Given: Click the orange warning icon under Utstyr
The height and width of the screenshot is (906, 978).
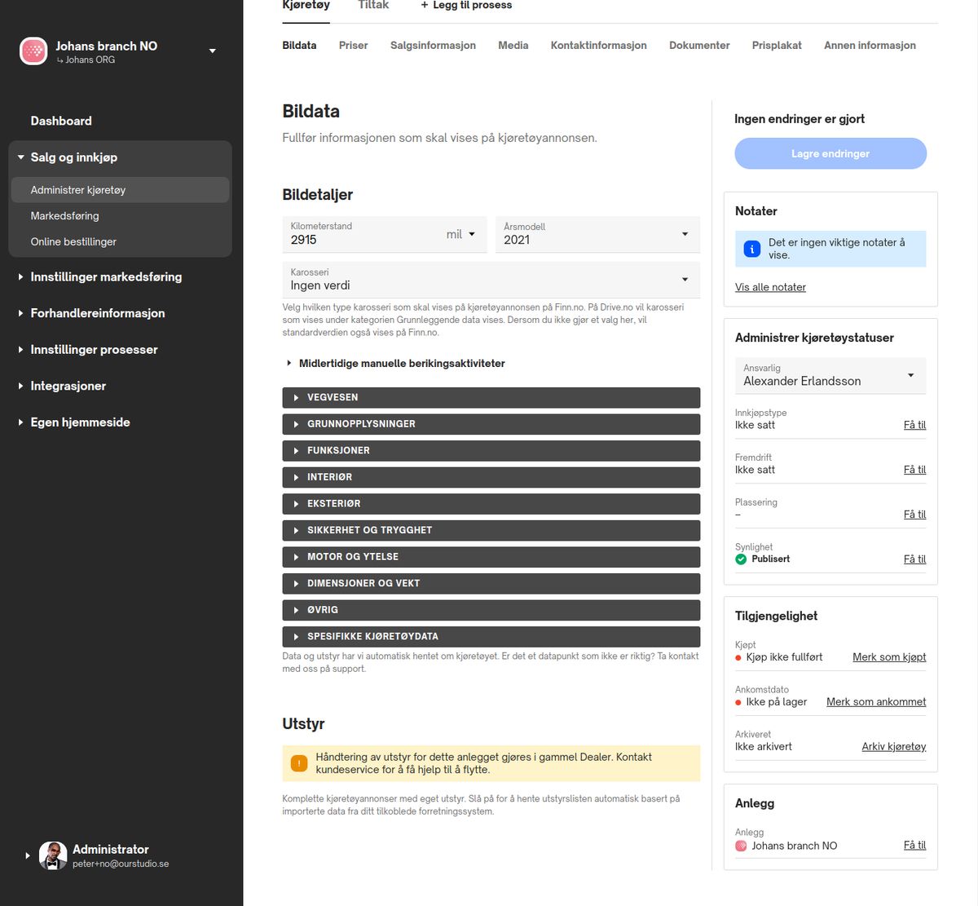Looking at the screenshot, I should tap(299, 763).
